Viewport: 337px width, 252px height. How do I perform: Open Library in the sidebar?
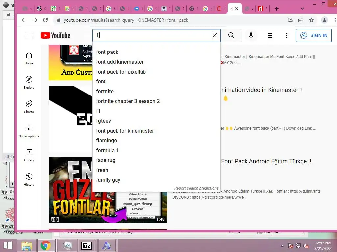[x=29, y=155]
